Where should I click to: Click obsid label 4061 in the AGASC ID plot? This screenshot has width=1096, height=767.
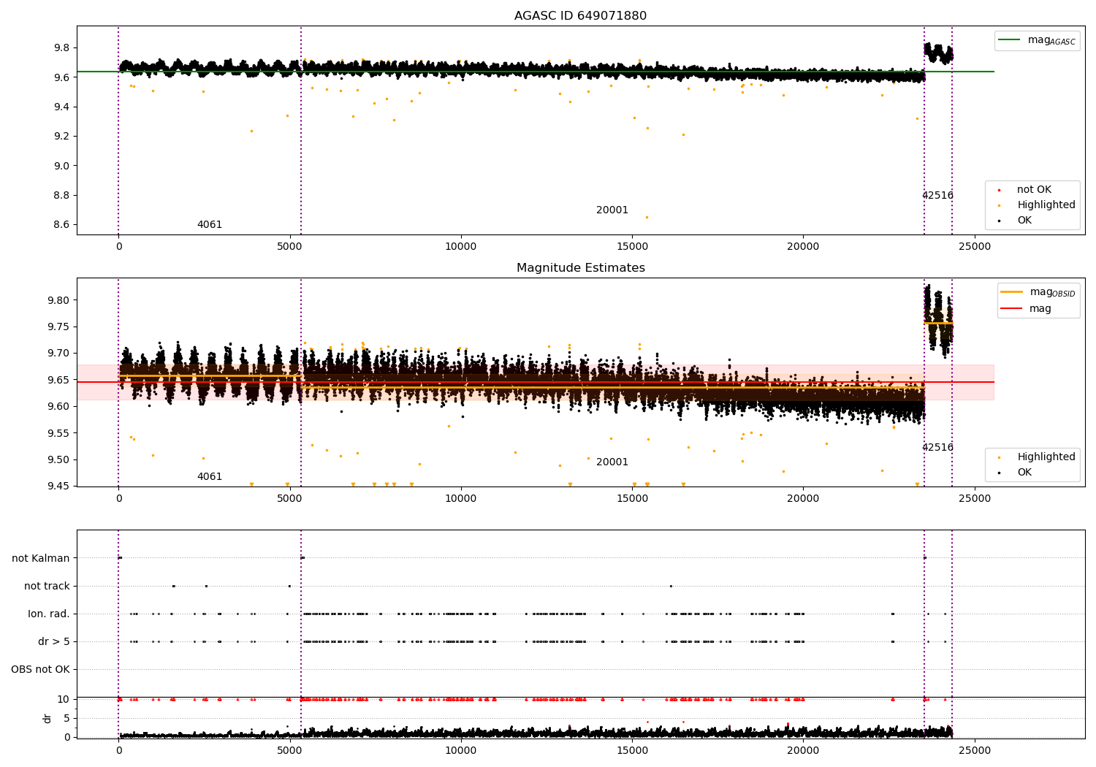210,225
